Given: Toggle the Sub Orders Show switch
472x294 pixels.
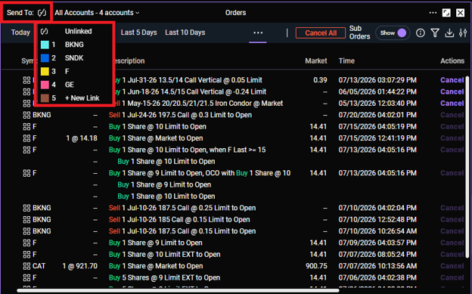Looking at the screenshot, I should pos(393,32).
